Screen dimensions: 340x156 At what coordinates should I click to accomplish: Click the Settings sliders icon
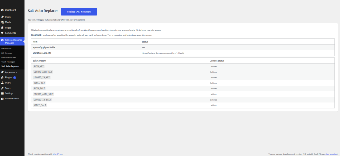click(x=2, y=93)
